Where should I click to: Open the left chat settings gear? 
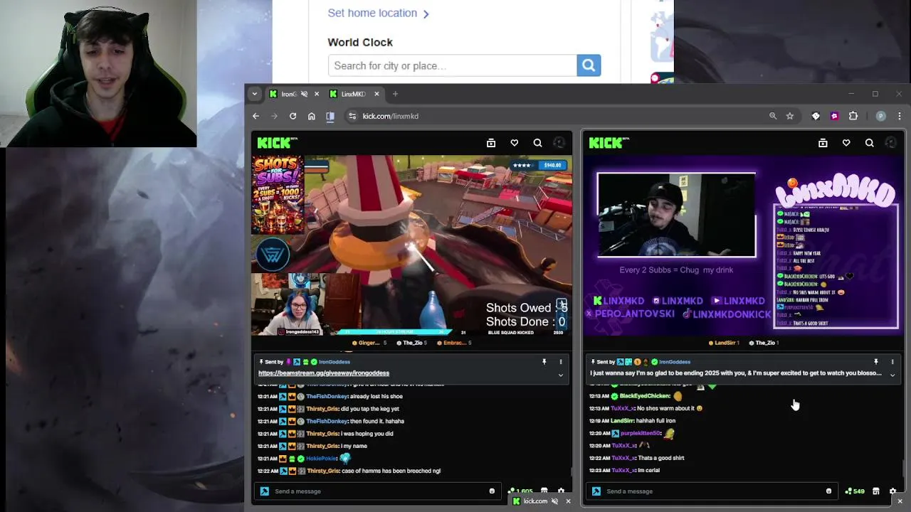(x=561, y=491)
